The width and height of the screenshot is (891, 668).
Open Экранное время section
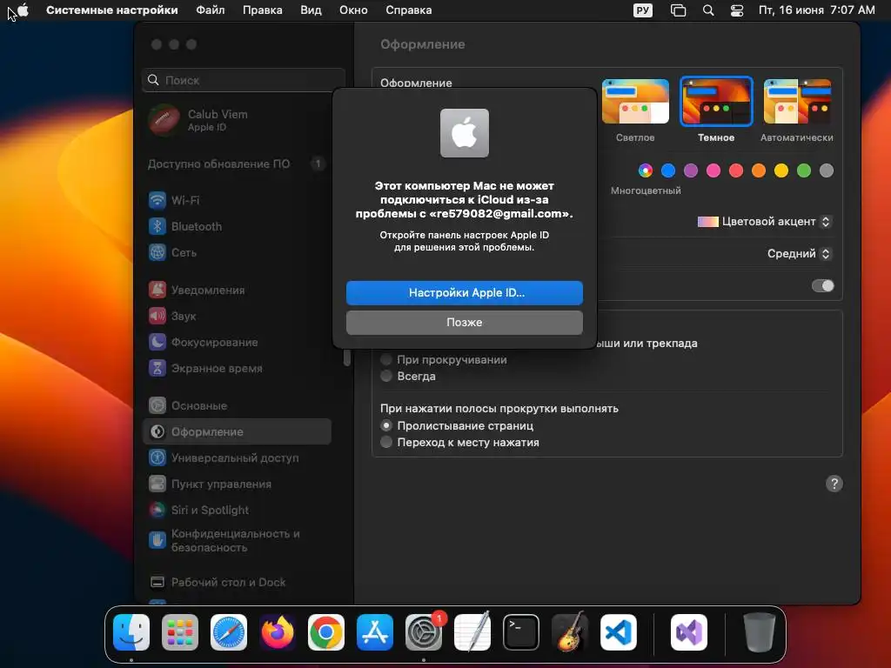pos(237,368)
